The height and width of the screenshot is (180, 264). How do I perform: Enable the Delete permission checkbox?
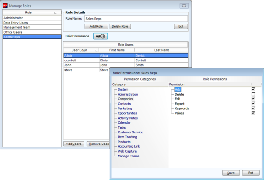[x=253, y=94]
